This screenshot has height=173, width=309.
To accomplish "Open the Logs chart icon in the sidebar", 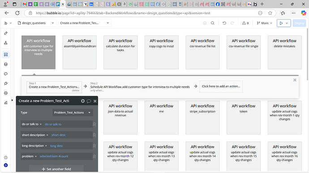I will pyautogui.click(x=6, y=103).
